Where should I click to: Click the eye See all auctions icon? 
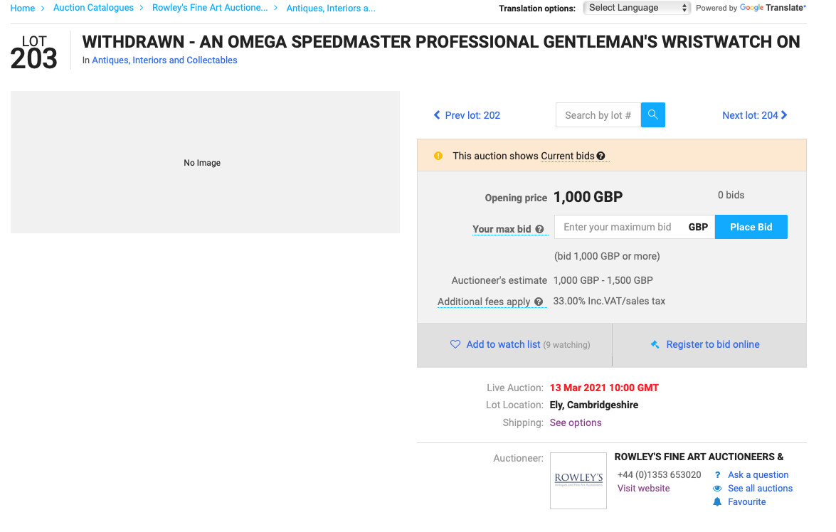[717, 489]
